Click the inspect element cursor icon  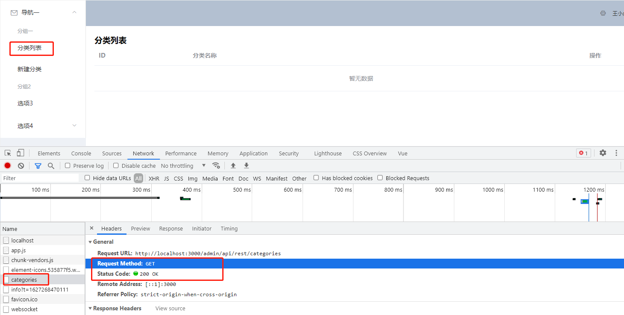(8, 153)
